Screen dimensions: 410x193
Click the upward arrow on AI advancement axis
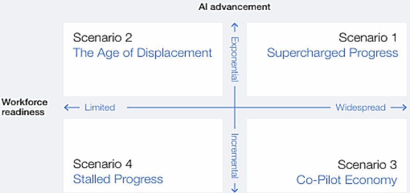point(235,27)
